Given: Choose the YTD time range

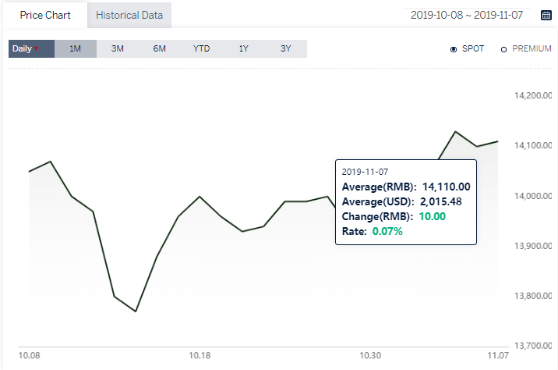Looking at the screenshot, I should pyautogui.click(x=201, y=49).
